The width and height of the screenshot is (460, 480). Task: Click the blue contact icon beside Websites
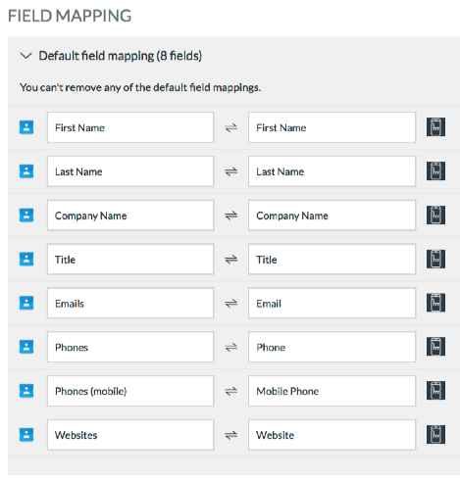click(26, 435)
